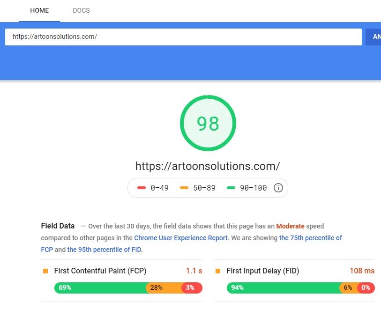Open the 95th percentile of FID link

click(x=104, y=250)
